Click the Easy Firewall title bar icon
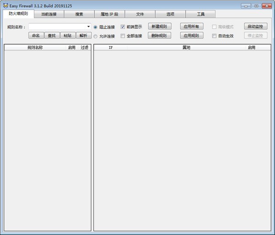 point(5,5)
